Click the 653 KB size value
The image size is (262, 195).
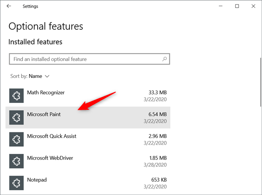[x=159, y=180]
